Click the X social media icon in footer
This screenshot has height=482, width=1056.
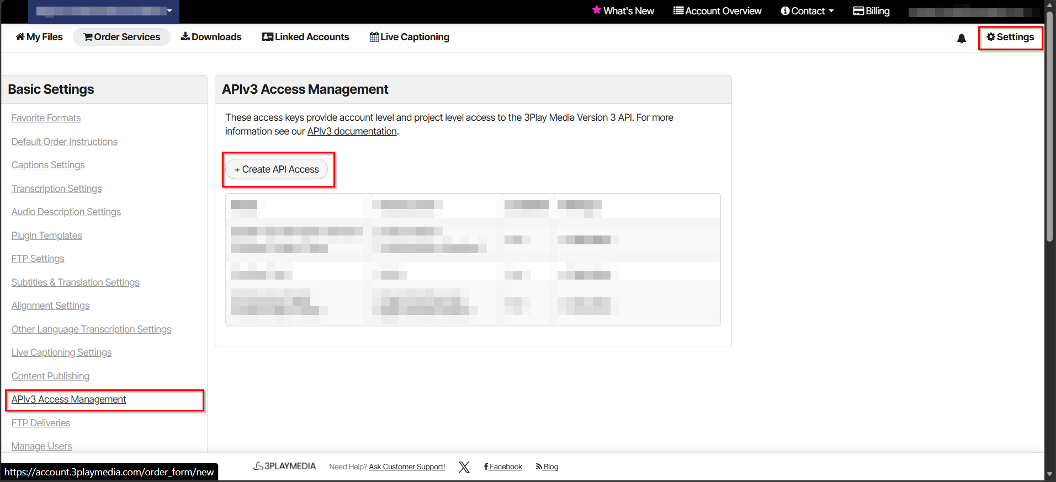click(x=464, y=467)
